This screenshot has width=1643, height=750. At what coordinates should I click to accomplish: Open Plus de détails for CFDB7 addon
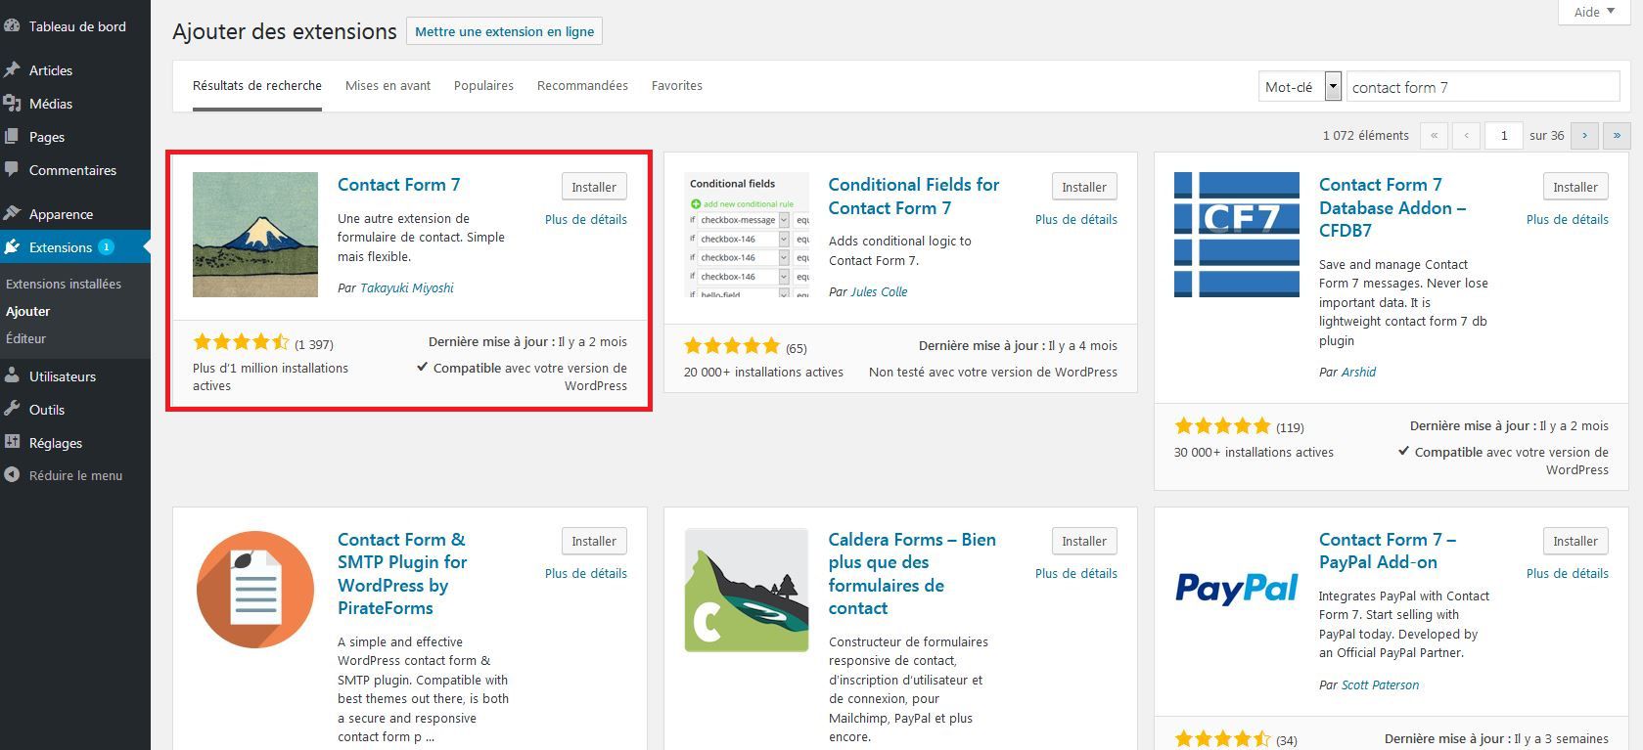click(1568, 219)
